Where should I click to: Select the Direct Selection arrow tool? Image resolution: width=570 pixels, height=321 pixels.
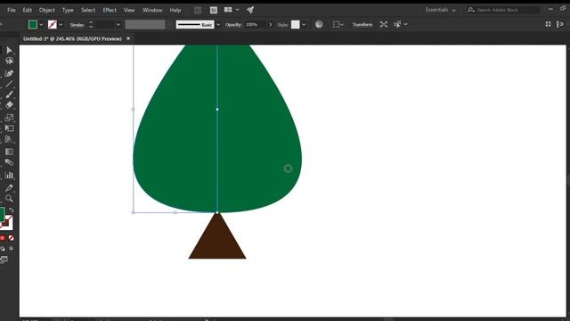click(x=9, y=50)
